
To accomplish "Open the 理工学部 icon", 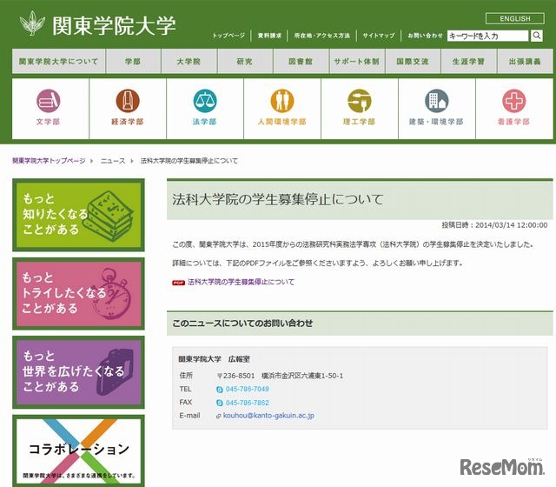I will coord(359,101).
